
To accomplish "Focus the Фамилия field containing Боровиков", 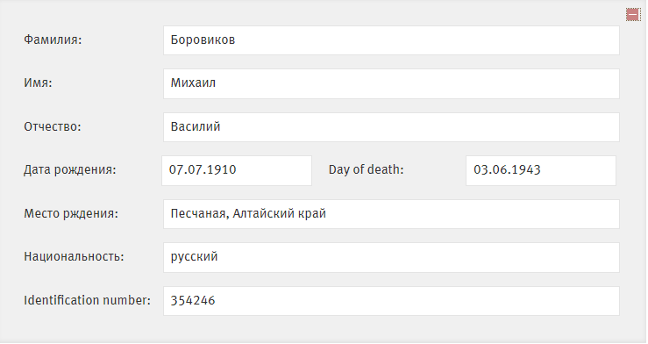I will [x=391, y=40].
